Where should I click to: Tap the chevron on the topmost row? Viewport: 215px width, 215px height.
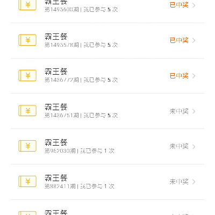pyautogui.click(x=193, y=5)
